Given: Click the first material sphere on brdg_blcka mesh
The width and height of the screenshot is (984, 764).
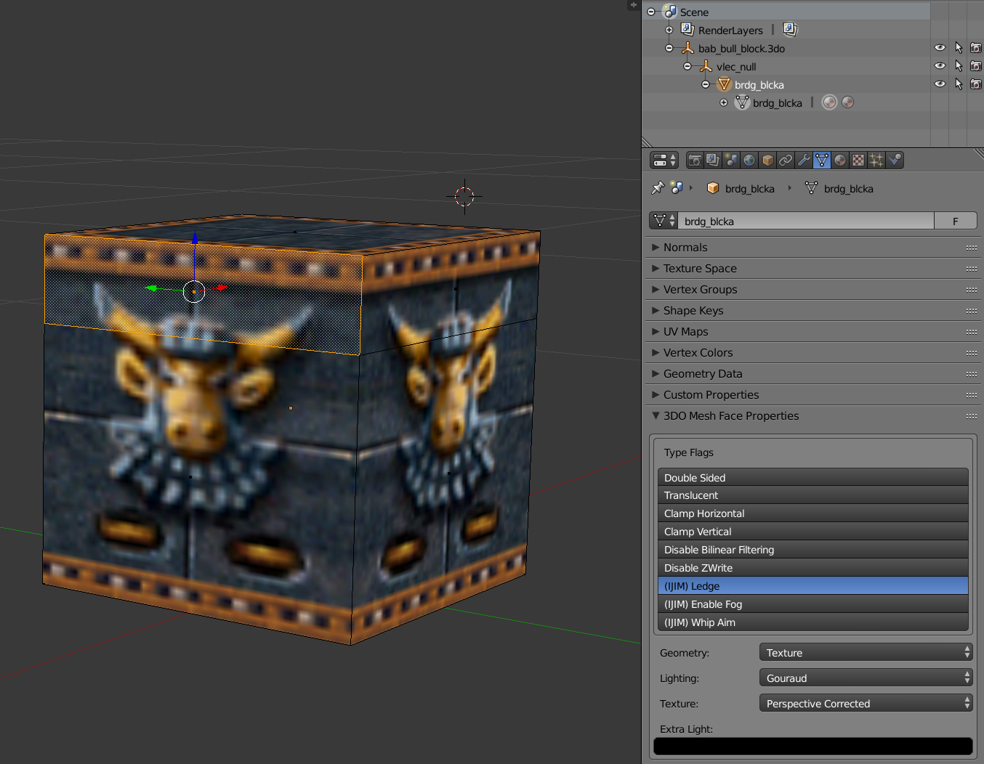Looking at the screenshot, I should (829, 102).
